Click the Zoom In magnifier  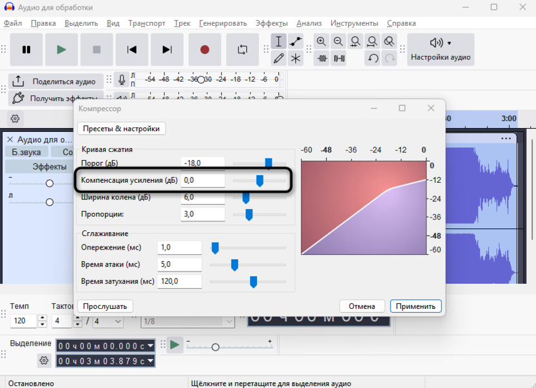pyautogui.click(x=322, y=42)
